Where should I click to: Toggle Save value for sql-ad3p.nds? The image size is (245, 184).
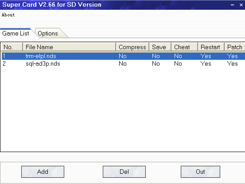tap(156, 64)
